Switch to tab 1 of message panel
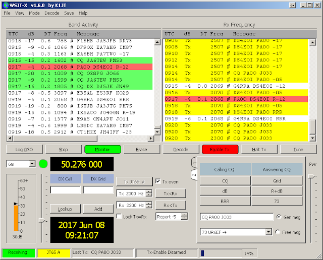Viewport: 323px width, 260px height. [194, 163]
